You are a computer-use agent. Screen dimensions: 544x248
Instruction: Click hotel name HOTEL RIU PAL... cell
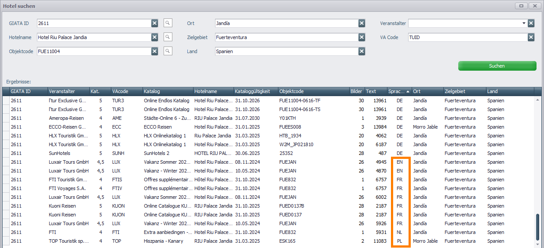coord(214,153)
